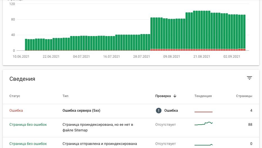The image size is (262, 148).
Task: Click the exclamation error icon
Action: click(x=159, y=111)
